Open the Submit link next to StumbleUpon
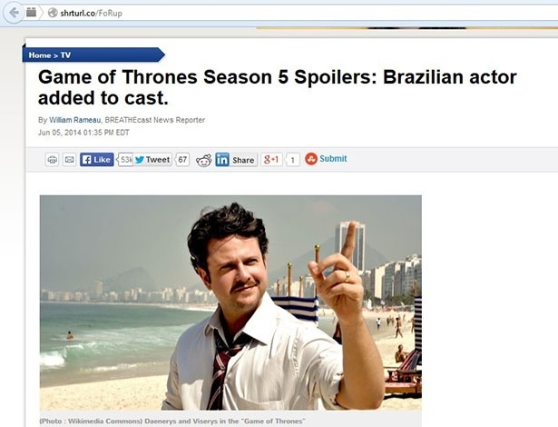 click(333, 159)
